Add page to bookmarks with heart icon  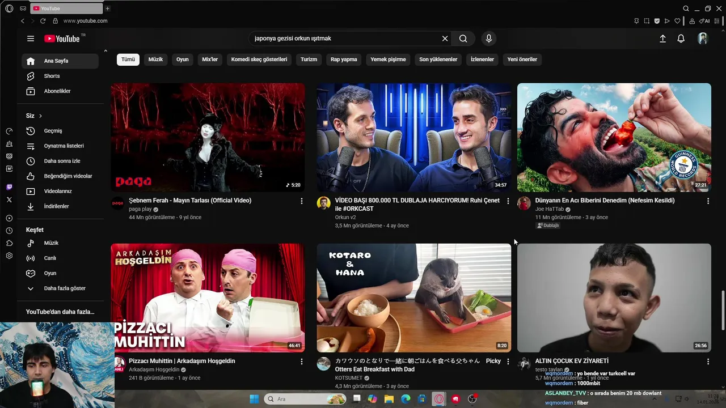click(x=677, y=21)
